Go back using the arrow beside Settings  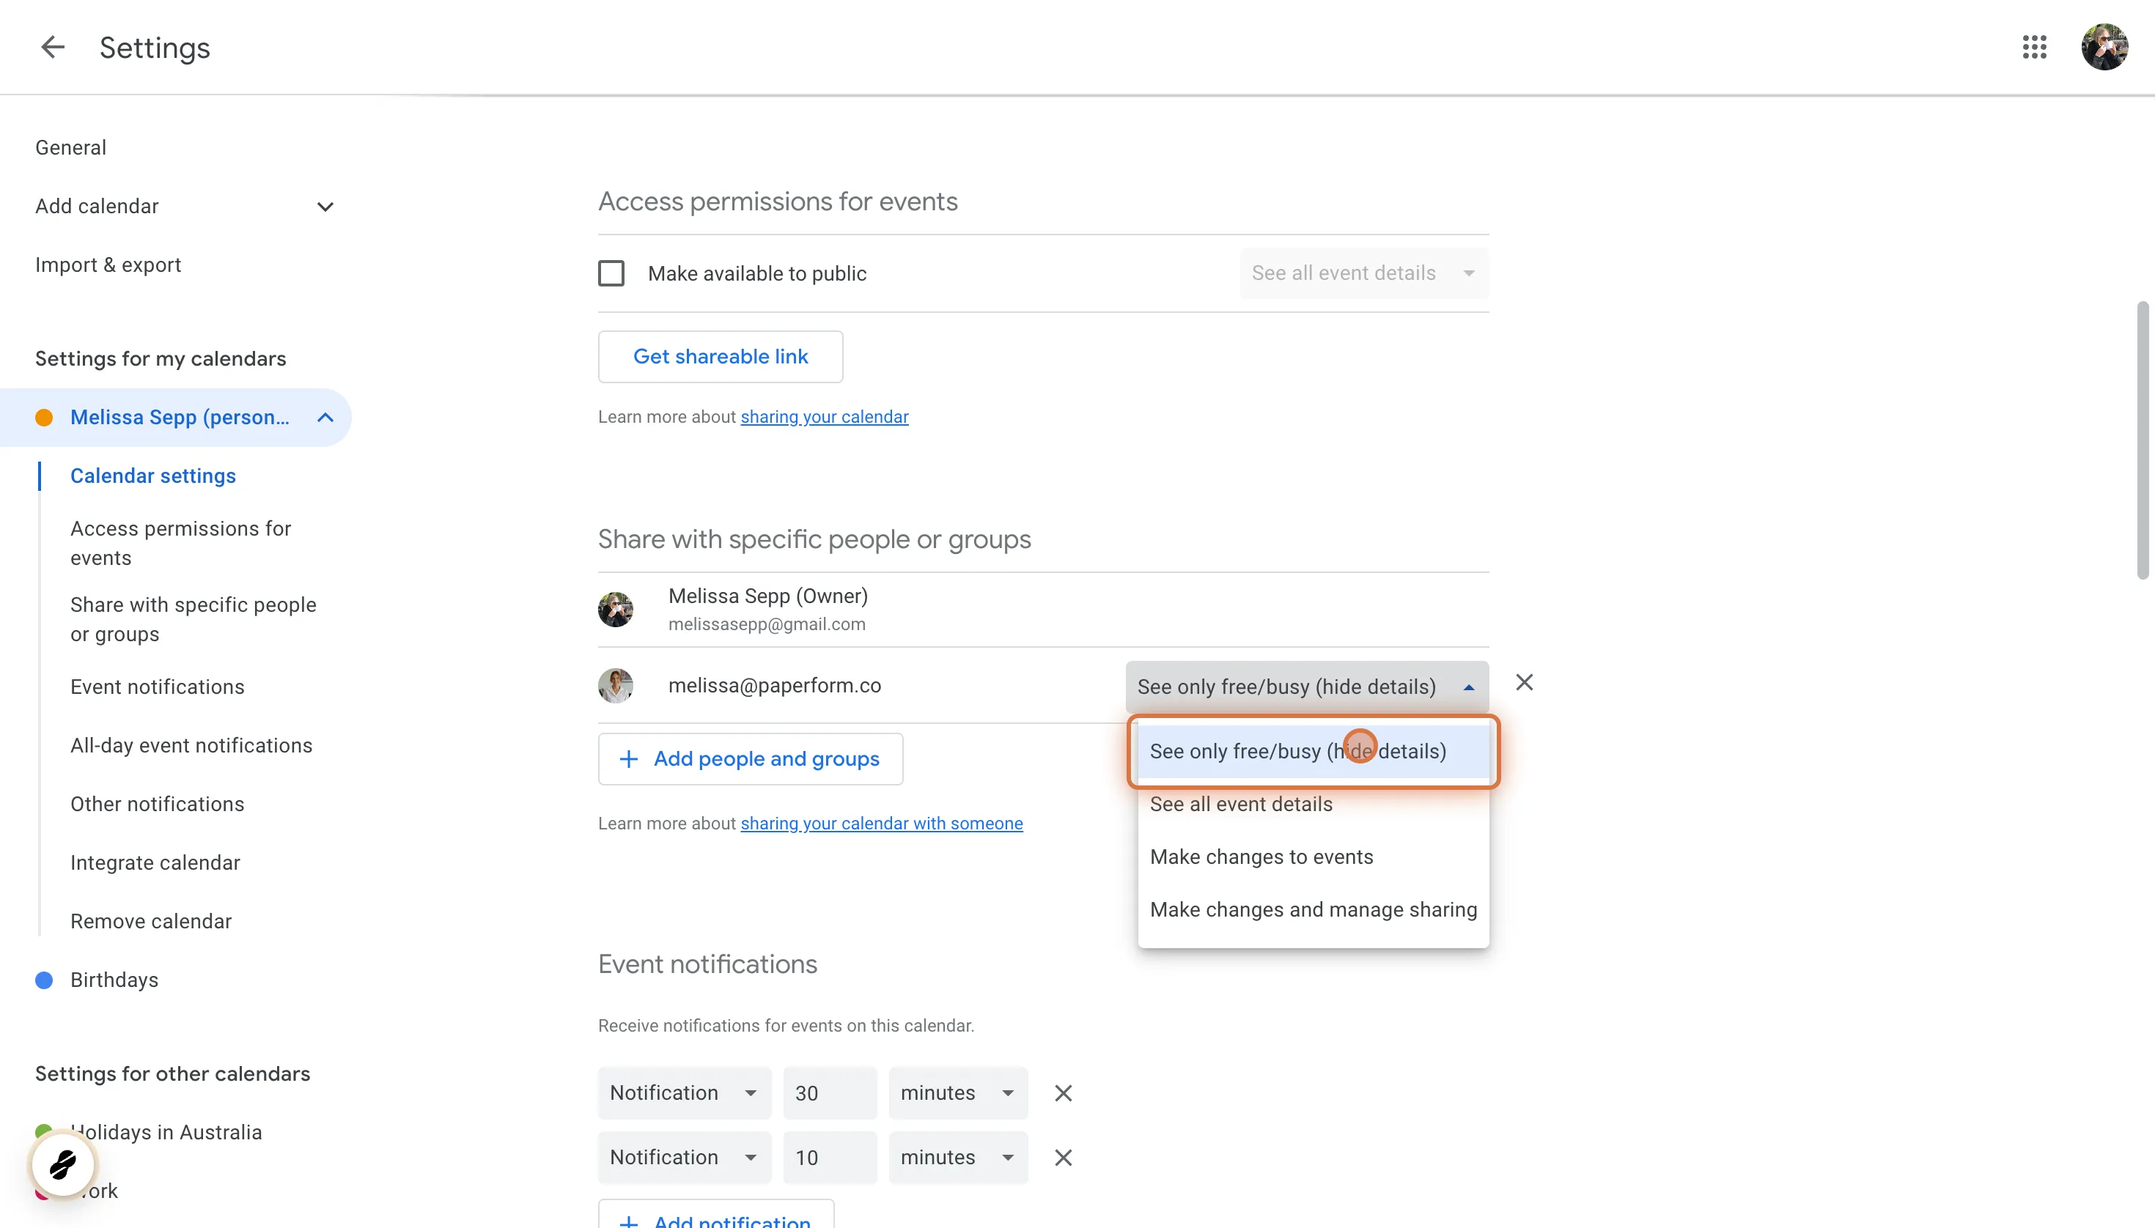pyautogui.click(x=52, y=47)
